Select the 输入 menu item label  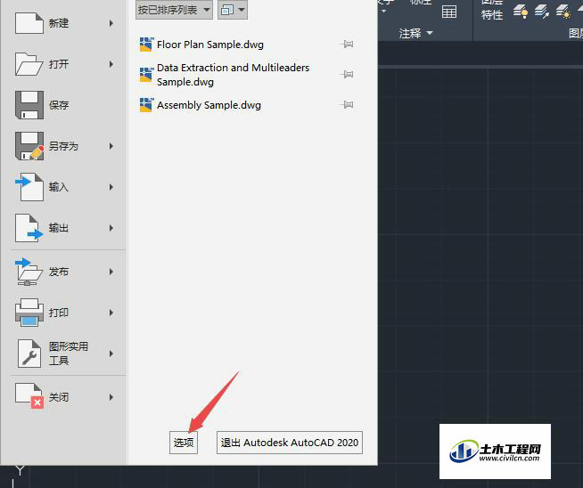tap(59, 187)
